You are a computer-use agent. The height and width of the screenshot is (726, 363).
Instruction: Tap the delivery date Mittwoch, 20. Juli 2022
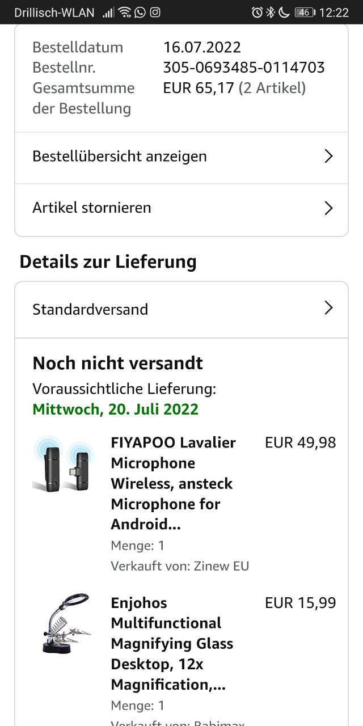(x=115, y=409)
